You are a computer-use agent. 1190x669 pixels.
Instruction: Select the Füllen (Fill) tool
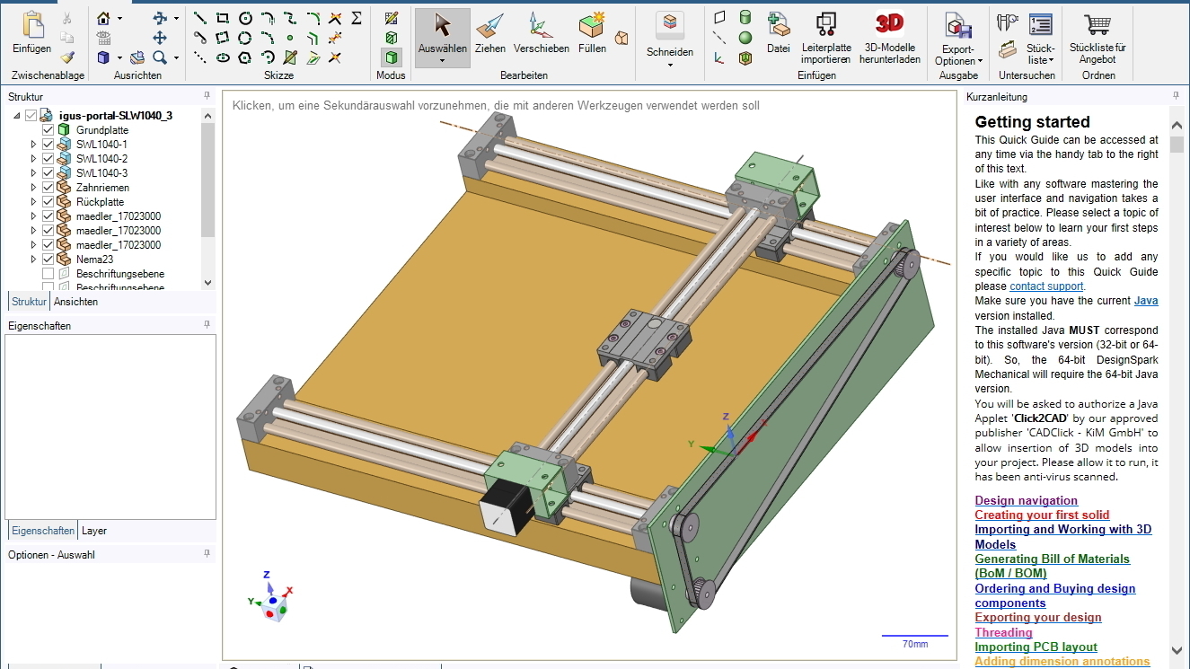(593, 34)
